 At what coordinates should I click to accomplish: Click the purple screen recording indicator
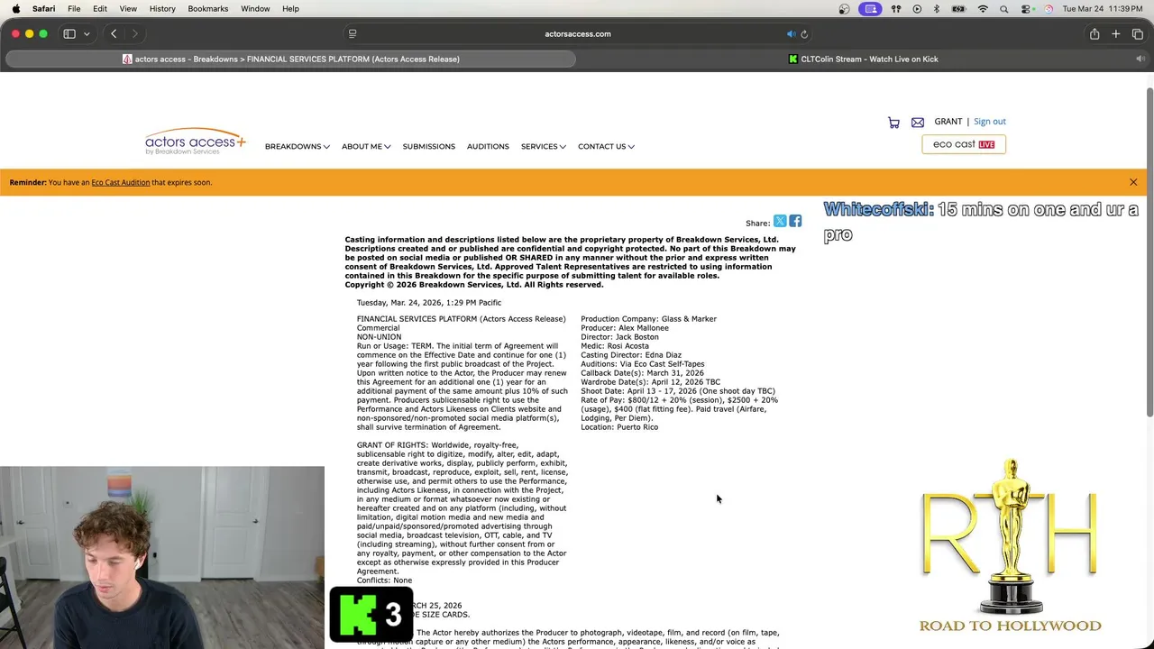click(x=870, y=9)
